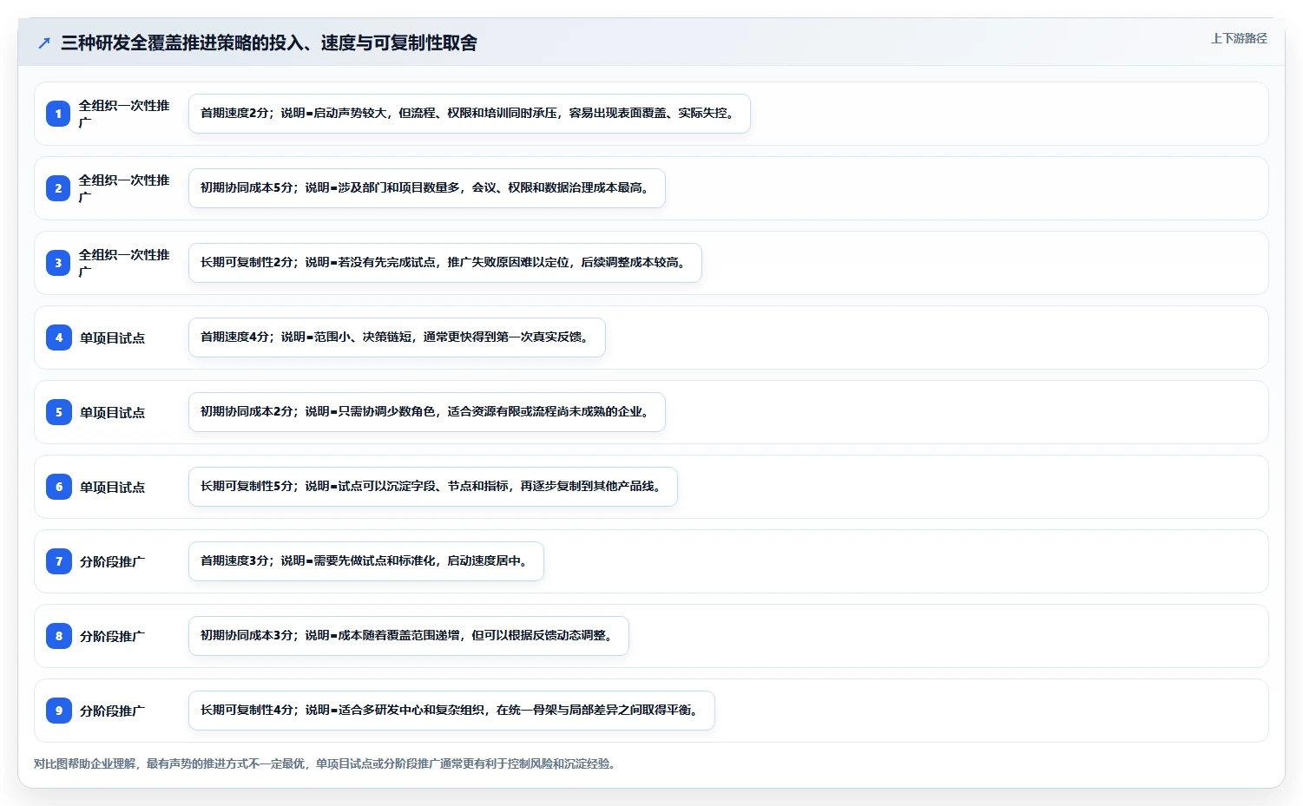The width and height of the screenshot is (1303, 806).
Task: Click 全组织一次性推广 label in row 3
Action: [x=124, y=263]
